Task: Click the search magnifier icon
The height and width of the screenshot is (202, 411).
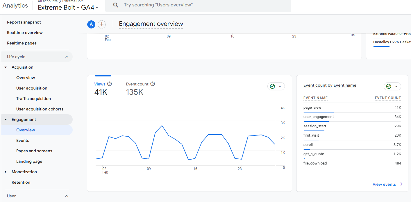Action: coord(116,5)
